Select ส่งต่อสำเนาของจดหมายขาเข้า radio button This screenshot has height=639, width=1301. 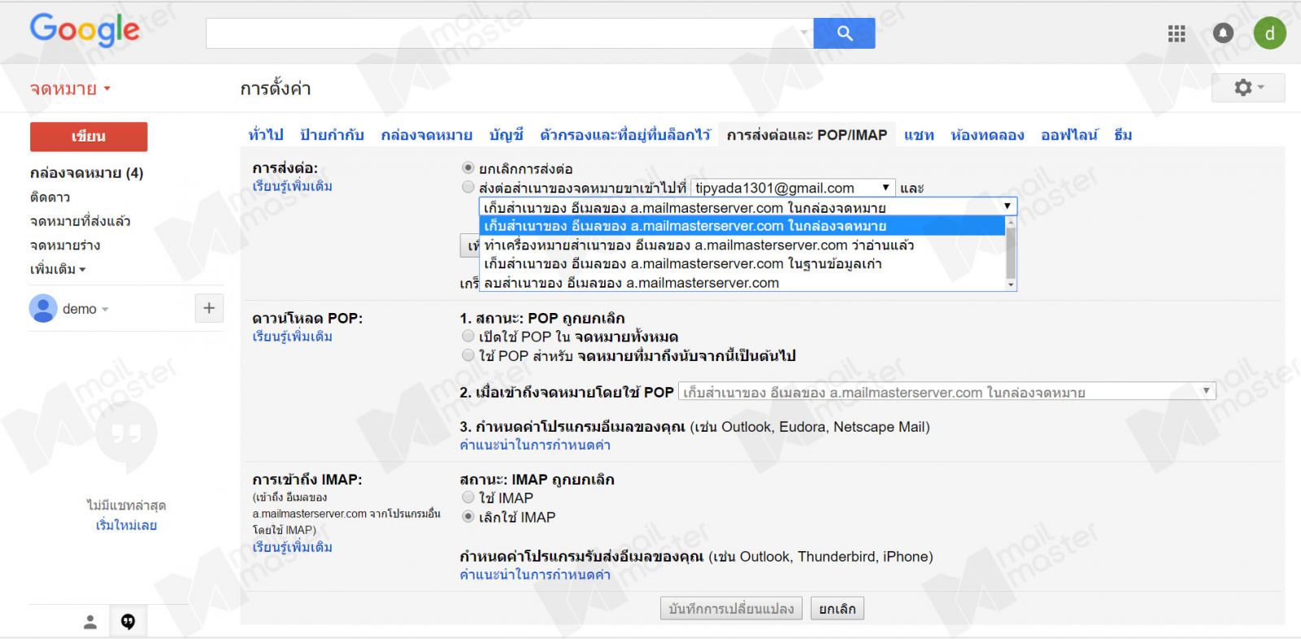[x=468, y=188]
